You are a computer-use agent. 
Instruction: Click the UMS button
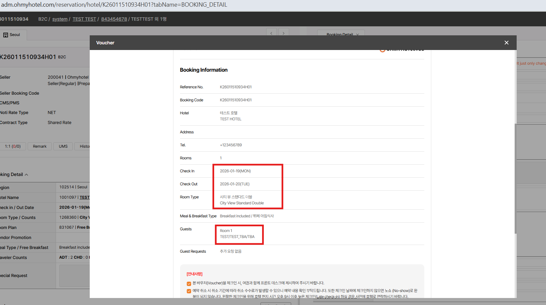tap(63, 146)
